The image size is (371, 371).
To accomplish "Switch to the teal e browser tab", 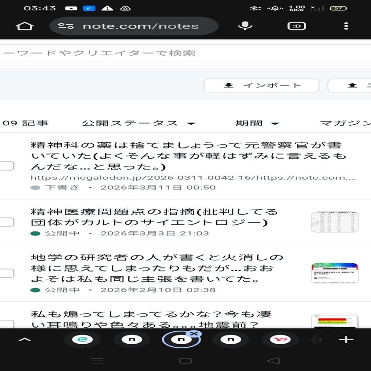I will tap(82, 340).
